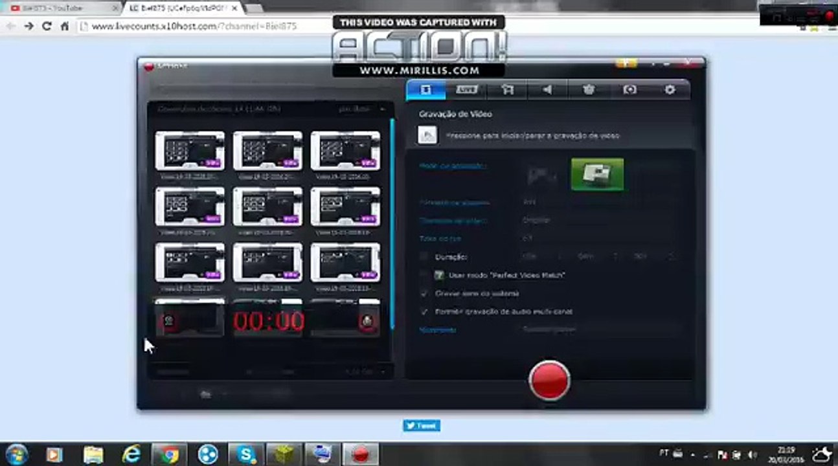Reload the livecounts page
The height and width of the screenshot is (466, 838).
[47, 26]
